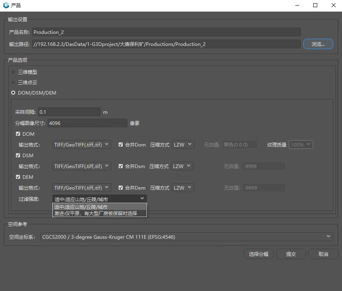342x291 pixels.
Task: Click the 浏览... browse button
Action: 318,44
